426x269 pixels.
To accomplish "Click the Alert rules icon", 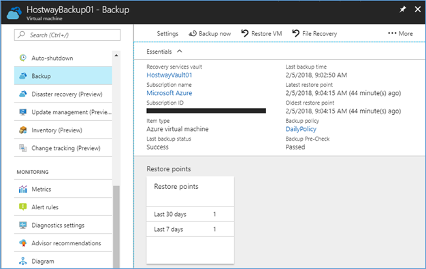I will point(23,207).
